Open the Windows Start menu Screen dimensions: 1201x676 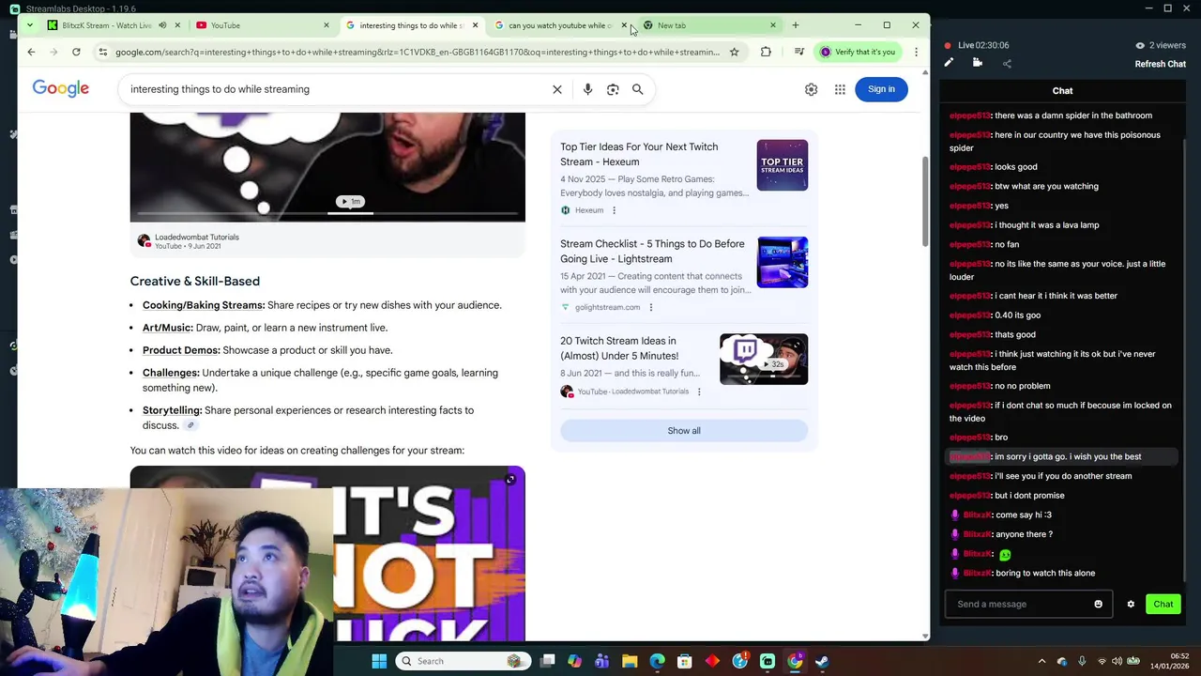tap(379, 661)
